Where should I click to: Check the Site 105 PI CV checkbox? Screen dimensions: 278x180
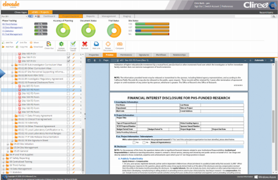pos(68,54)
